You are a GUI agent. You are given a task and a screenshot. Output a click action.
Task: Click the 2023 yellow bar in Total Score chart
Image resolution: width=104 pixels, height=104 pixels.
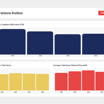pos(16,82)
